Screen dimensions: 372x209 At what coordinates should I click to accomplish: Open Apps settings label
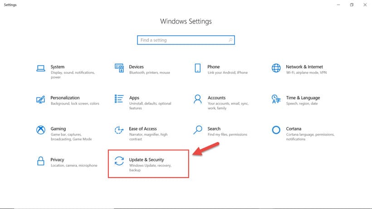[134, 98]
